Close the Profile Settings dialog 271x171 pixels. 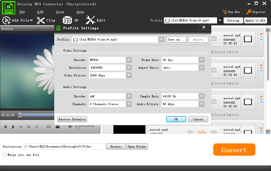(204, 27)
